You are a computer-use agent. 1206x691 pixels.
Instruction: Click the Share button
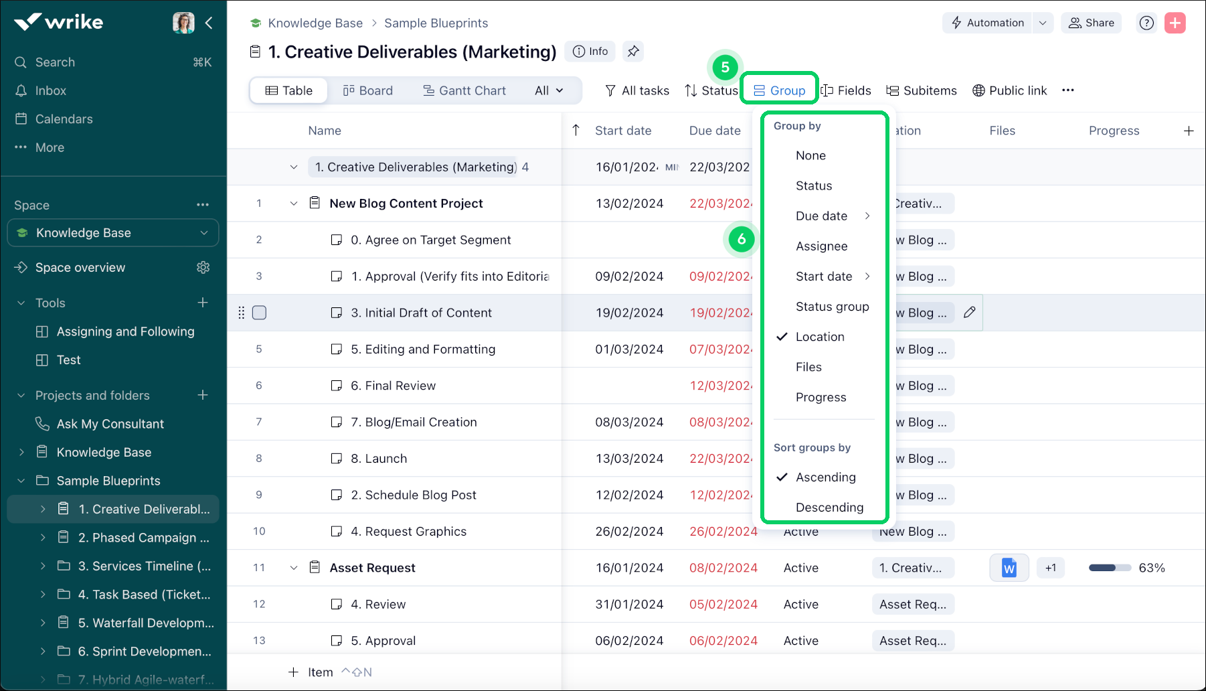[x=1091, y=22]
